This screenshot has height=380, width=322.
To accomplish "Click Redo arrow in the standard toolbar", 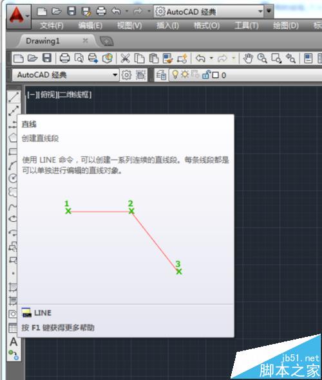I will [222, 59].
